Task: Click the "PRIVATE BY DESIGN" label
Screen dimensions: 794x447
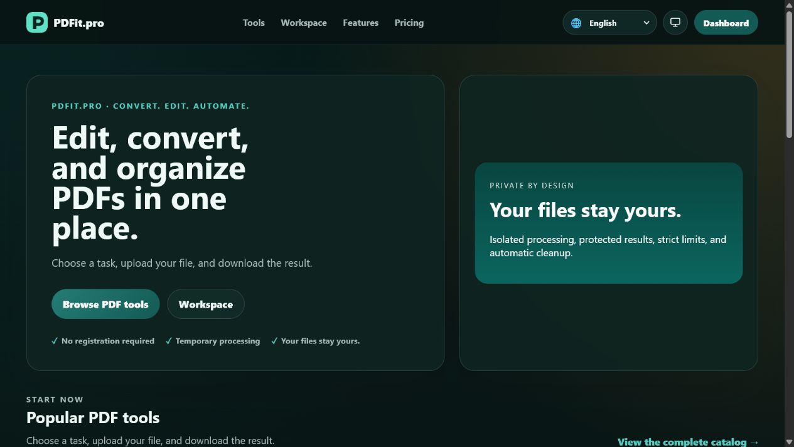Action: pyautogui.click(x=532, y=185)
